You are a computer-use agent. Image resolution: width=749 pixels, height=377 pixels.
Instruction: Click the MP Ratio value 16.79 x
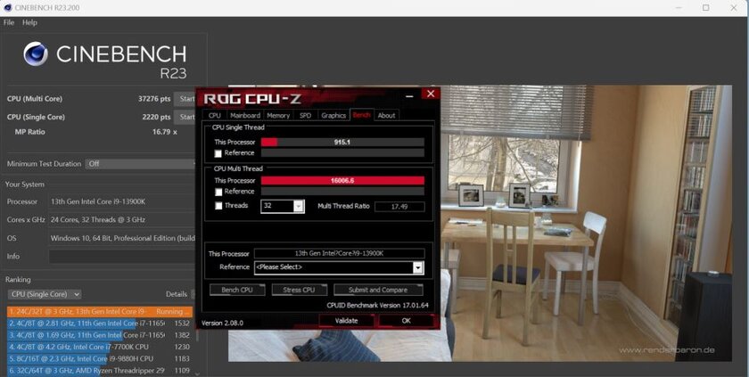165,132
